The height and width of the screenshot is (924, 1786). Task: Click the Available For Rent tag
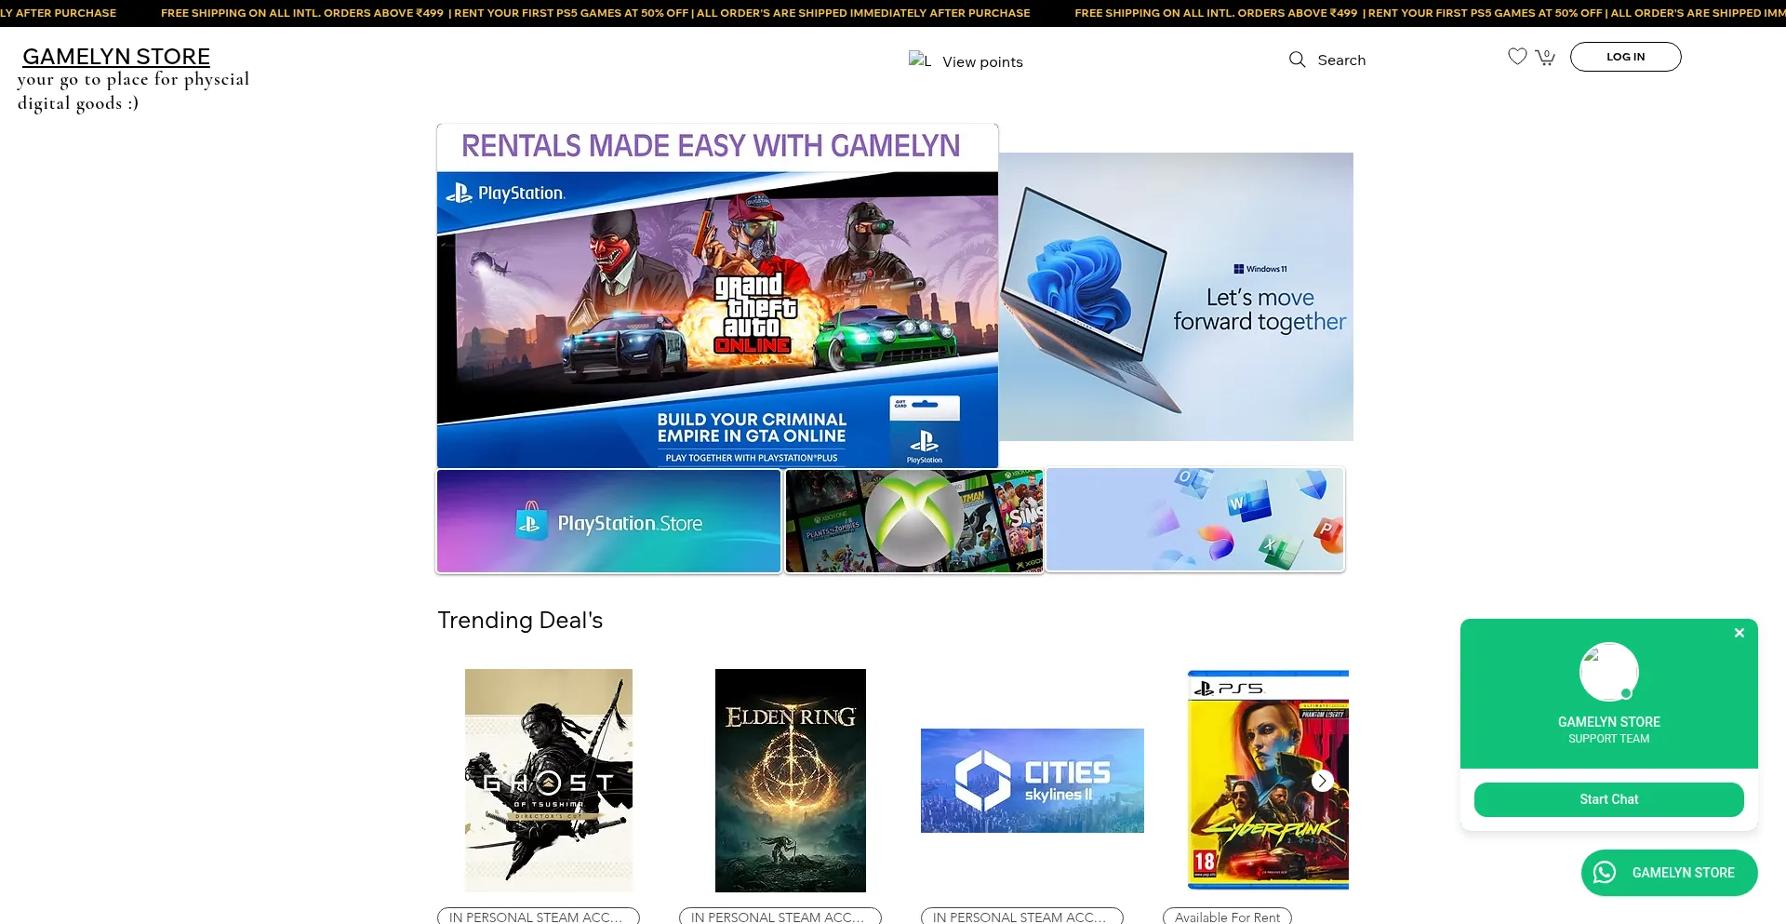pyautogui.click(x=1227, y=917)
